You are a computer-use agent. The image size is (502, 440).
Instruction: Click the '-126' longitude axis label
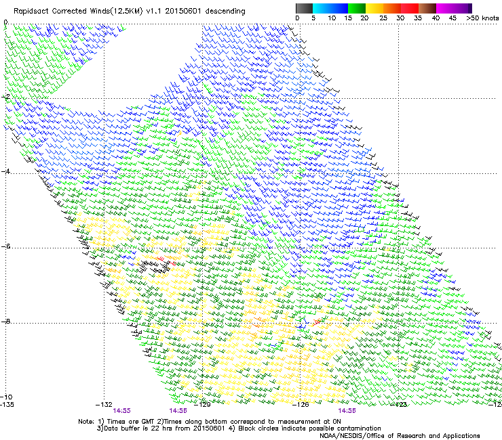click(x=301, y=405)
